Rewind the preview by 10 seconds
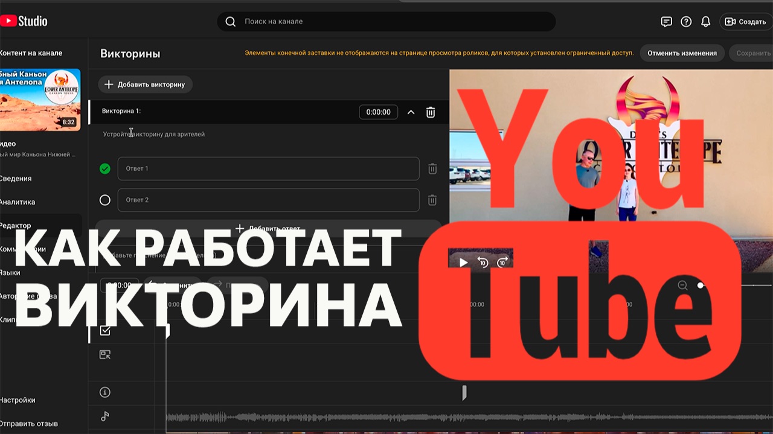Screen dimensions: 773x434 coord(483,262)
